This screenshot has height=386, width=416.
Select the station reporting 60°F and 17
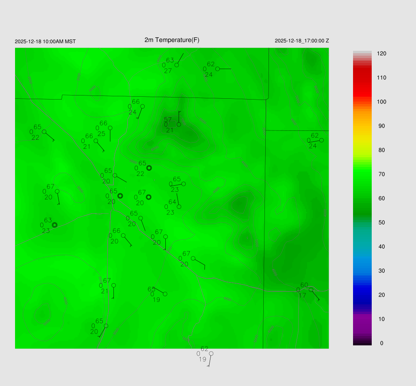pyautogui.click(x=311, y=290)
